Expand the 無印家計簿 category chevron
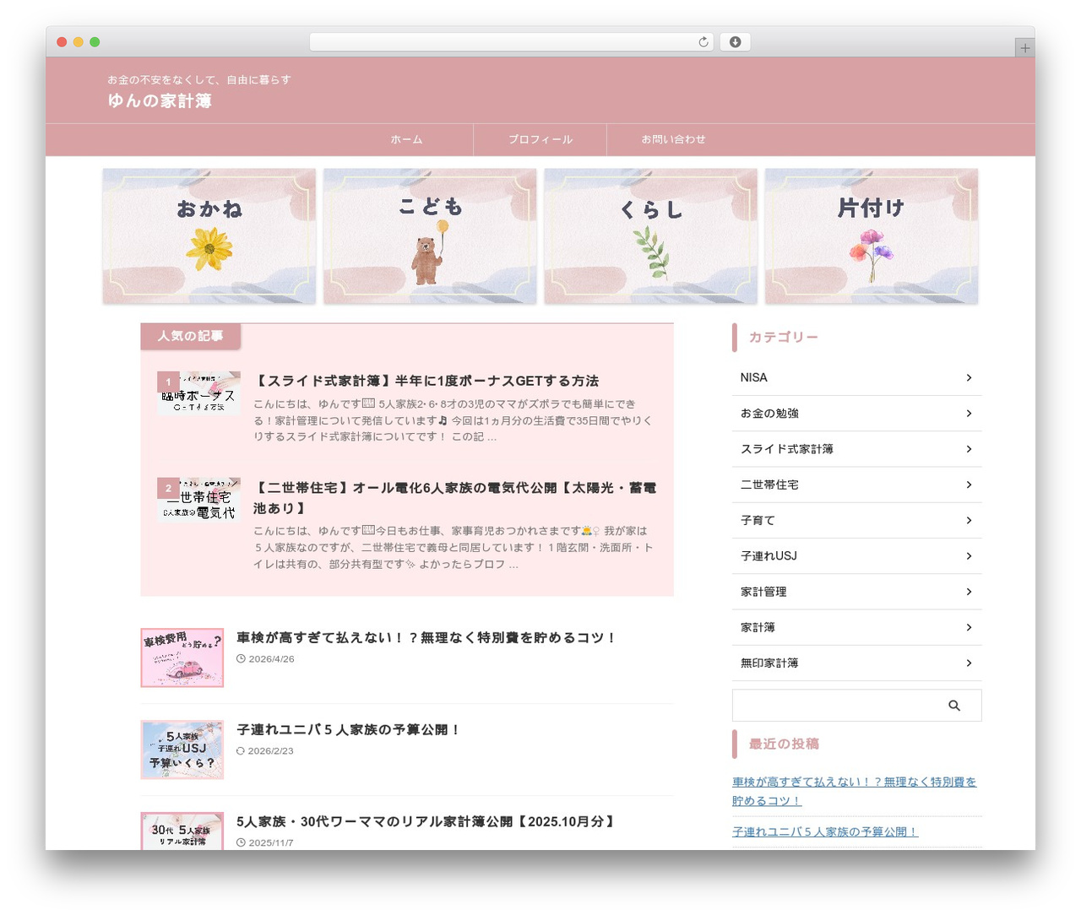1081x915 pixels. tap(969, 663)
